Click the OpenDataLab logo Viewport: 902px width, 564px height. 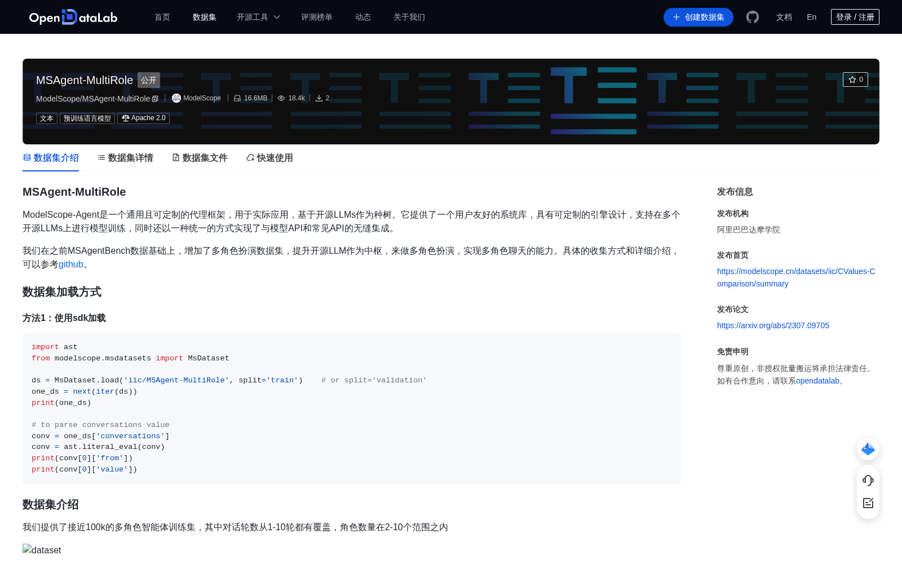pos(73,17)
